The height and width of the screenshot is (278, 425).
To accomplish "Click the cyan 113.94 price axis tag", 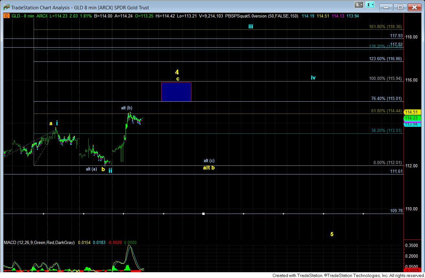I will tap(412, 124).
